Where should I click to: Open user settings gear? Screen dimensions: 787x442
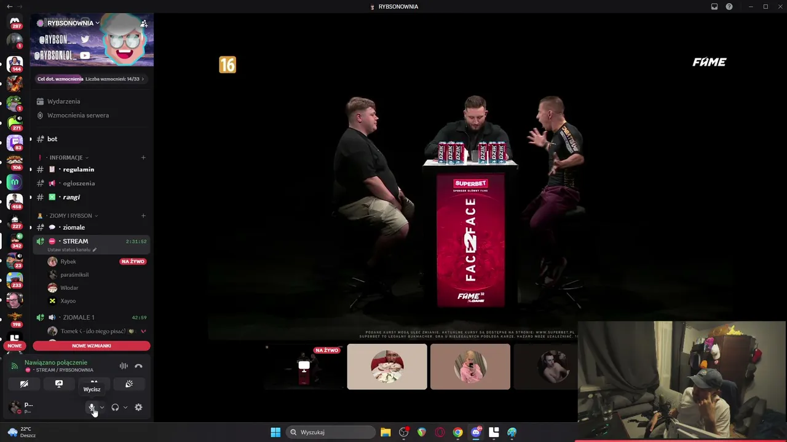pos(138,407)
